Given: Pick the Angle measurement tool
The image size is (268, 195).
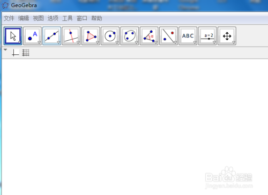Looking at the screenshot, I should click(x=149, y=36).
